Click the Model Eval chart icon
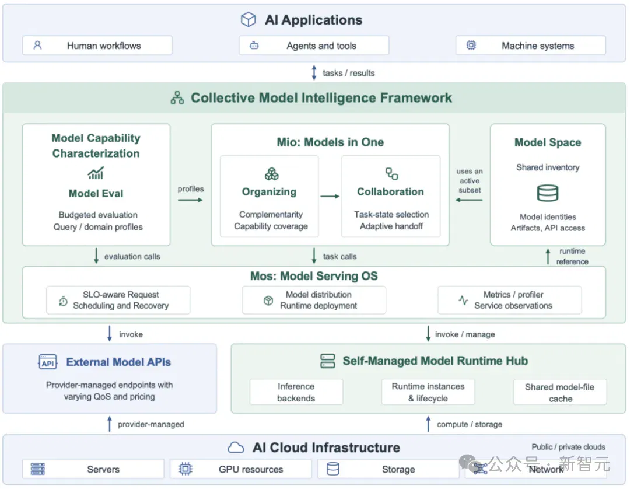 click(96, 173)
